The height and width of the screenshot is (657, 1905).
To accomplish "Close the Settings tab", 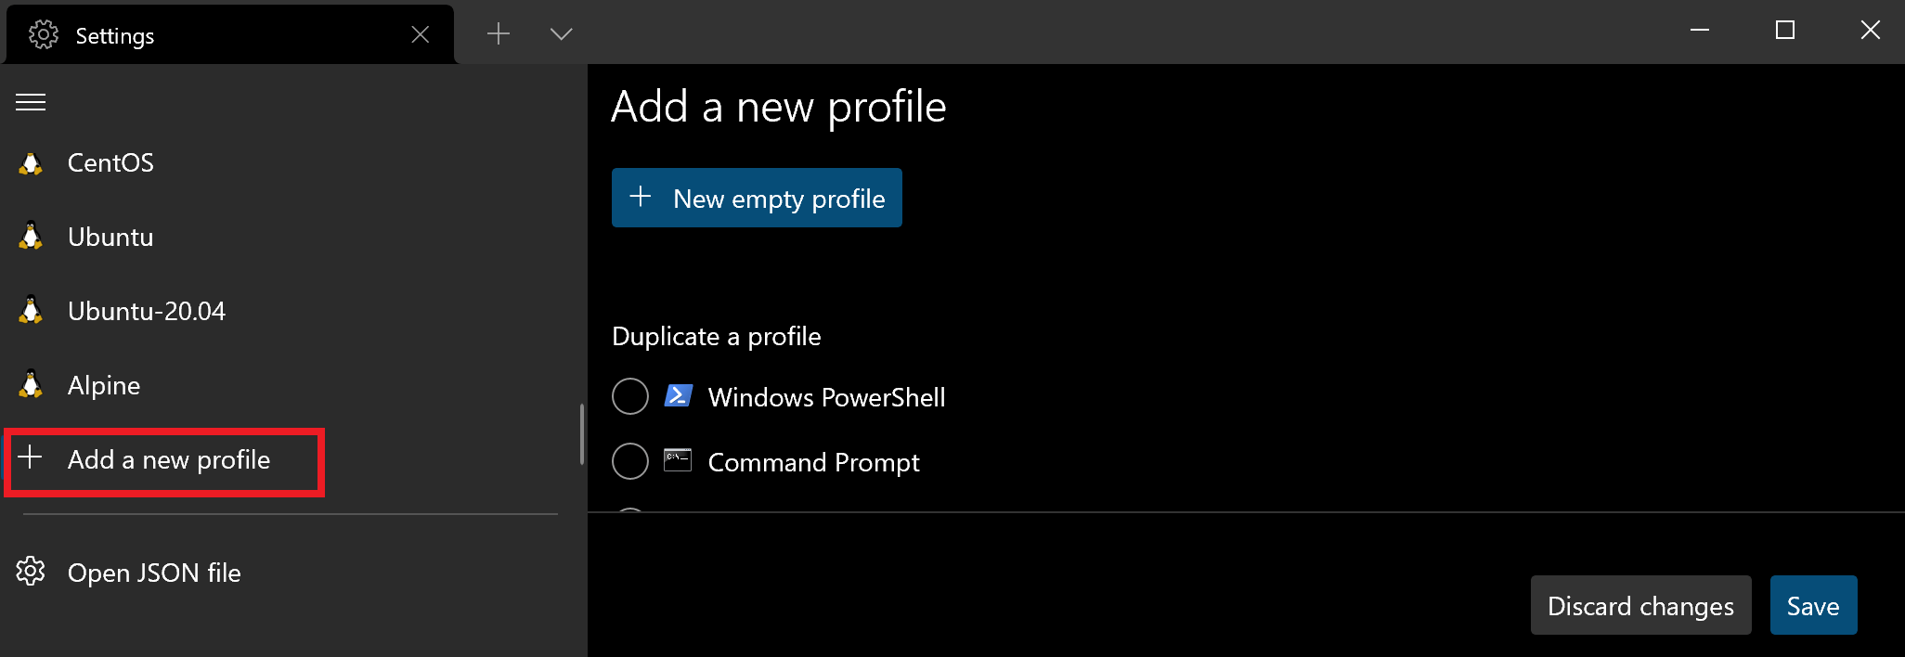I will pos(421,34).
